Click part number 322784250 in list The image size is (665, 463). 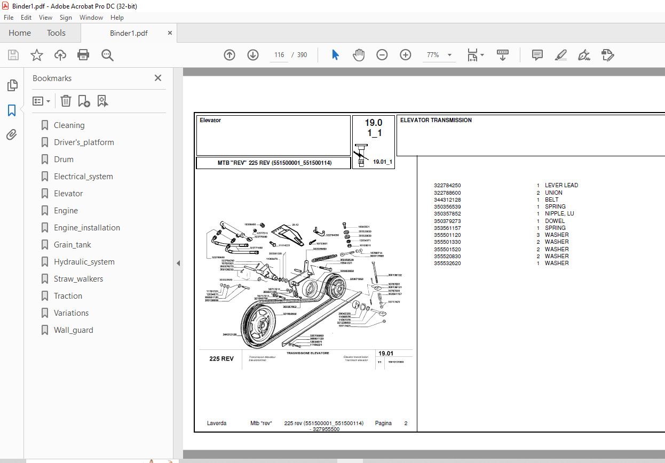(447, 186)
